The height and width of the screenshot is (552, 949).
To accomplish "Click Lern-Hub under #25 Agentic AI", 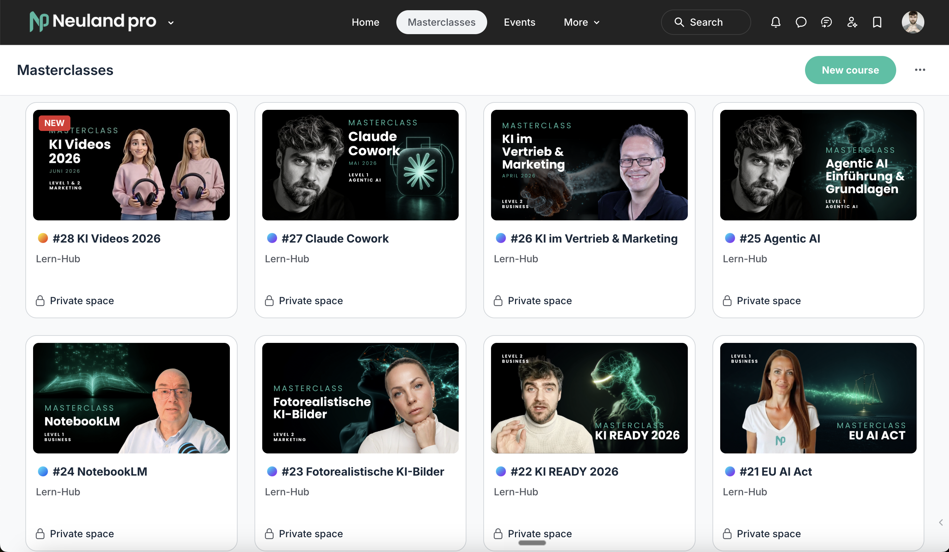I will point(745,259).
